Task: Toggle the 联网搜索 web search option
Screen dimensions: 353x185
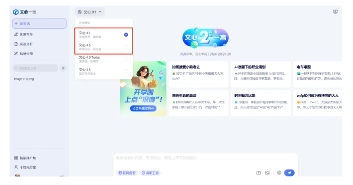Action: pyautogui.click(x=127, y=173)
